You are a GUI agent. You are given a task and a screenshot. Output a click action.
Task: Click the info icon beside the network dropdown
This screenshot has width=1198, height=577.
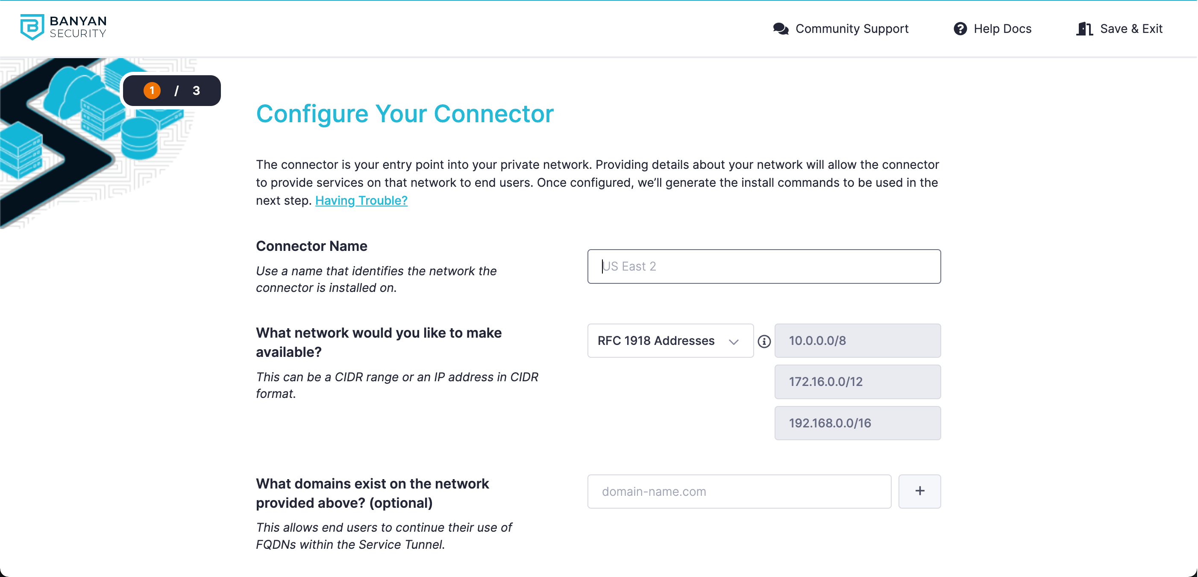(x=764, y=341)
